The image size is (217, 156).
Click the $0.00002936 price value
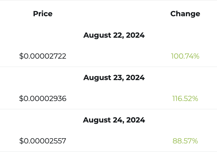(43, 98)
